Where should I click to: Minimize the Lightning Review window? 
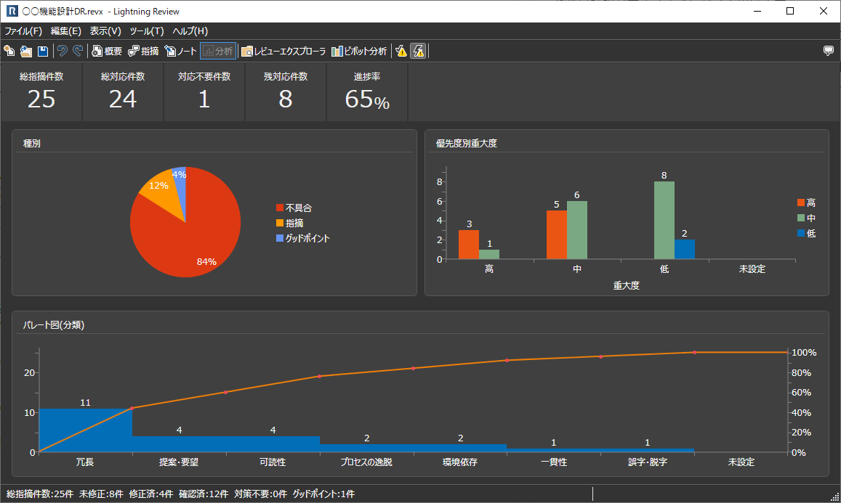click(757, 11)
